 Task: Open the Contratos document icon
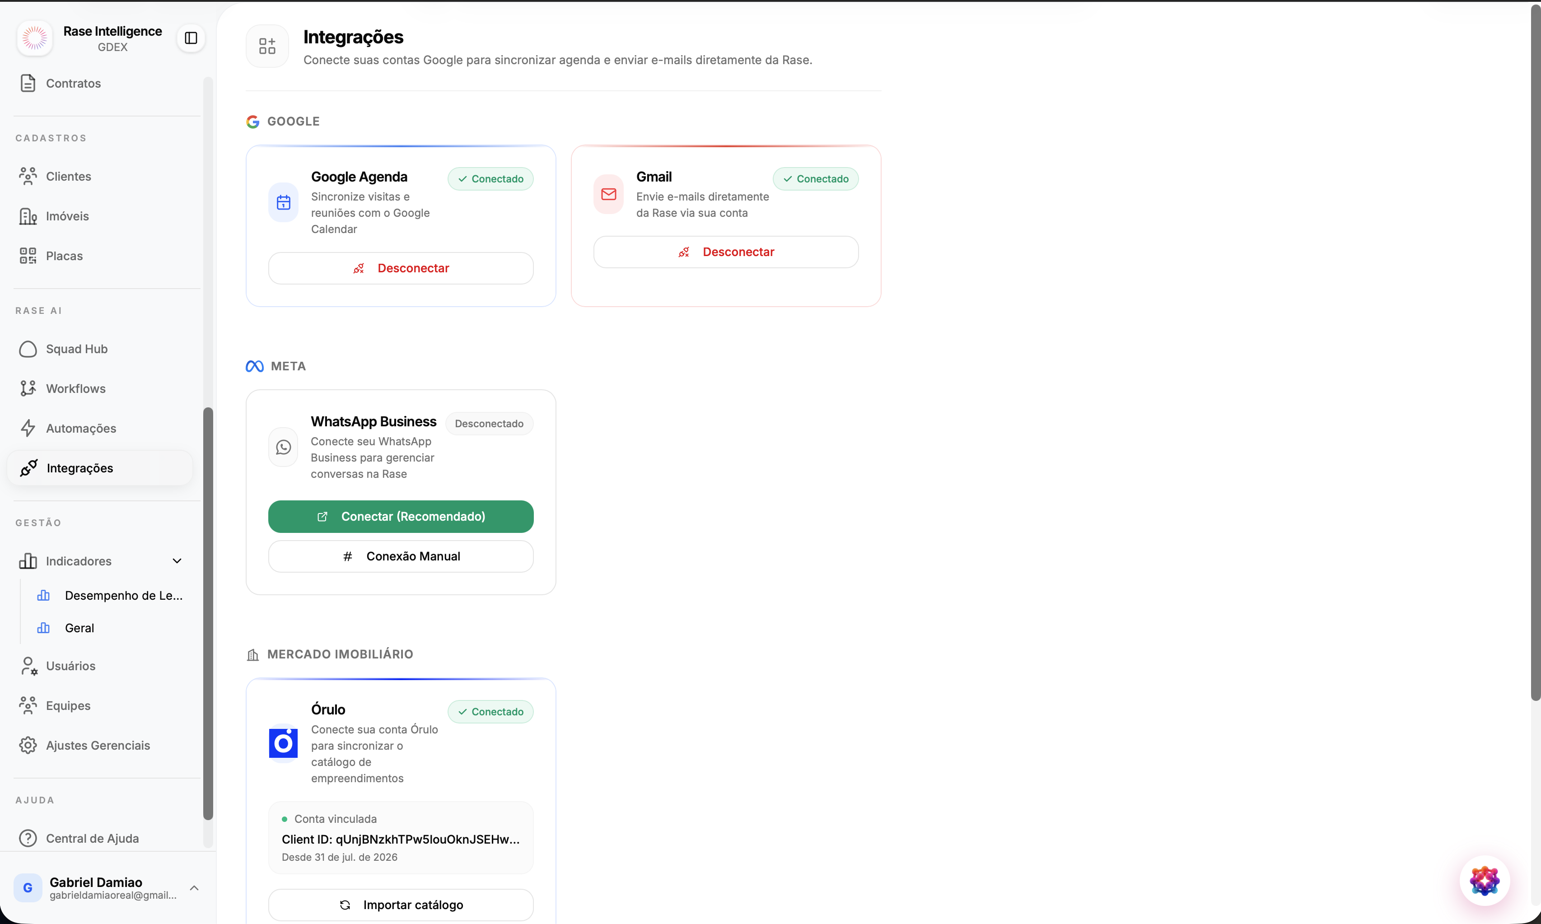[x=28, y=84]
